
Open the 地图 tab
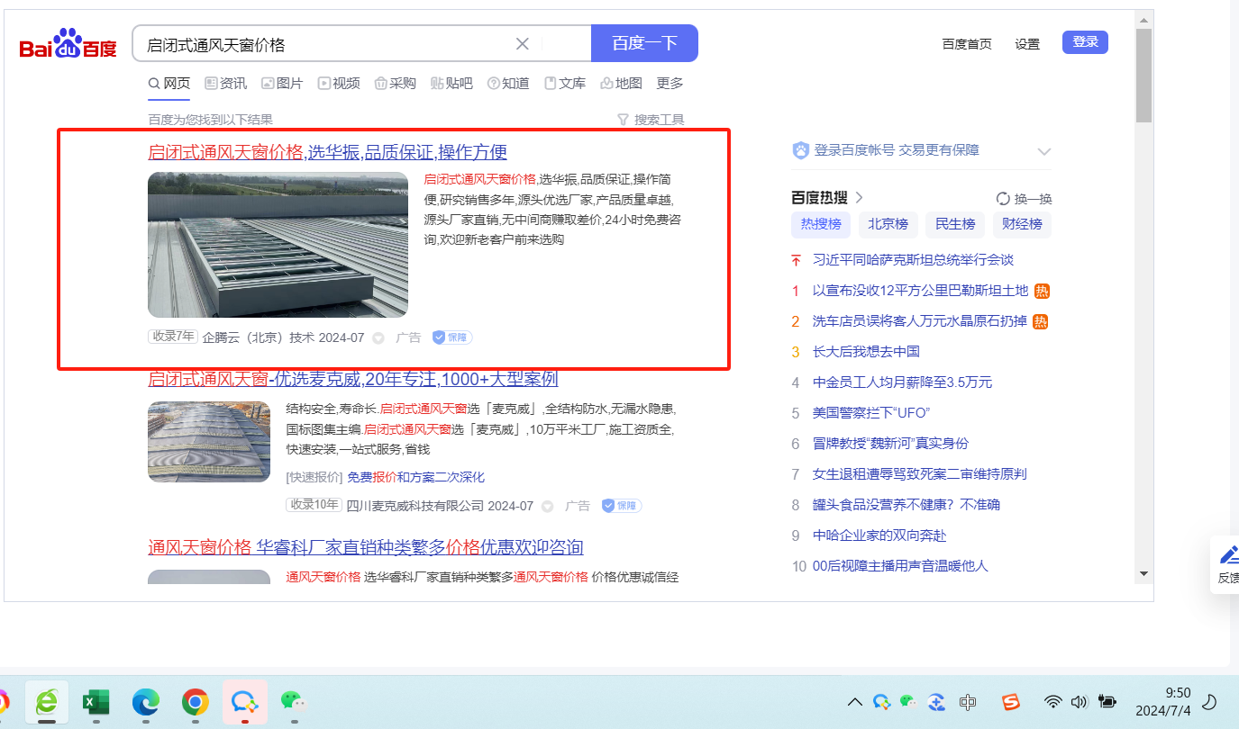click(x=621, y=84)
